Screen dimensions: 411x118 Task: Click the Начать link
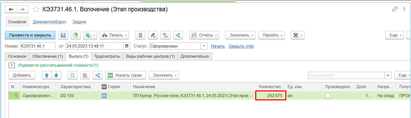tap(218, 46)
